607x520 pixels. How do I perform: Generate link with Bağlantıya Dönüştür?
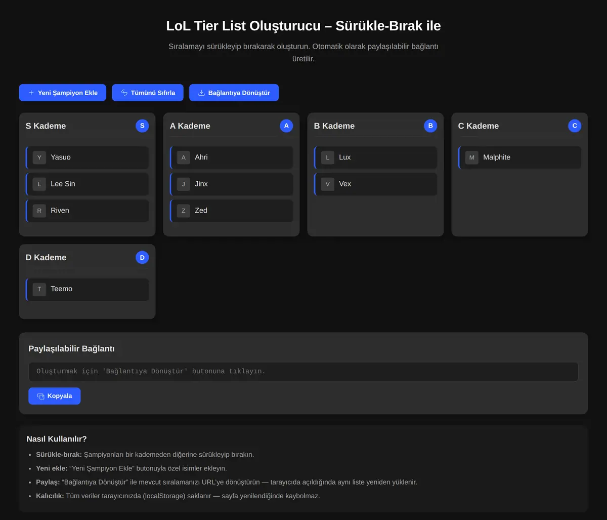[234, 93]
